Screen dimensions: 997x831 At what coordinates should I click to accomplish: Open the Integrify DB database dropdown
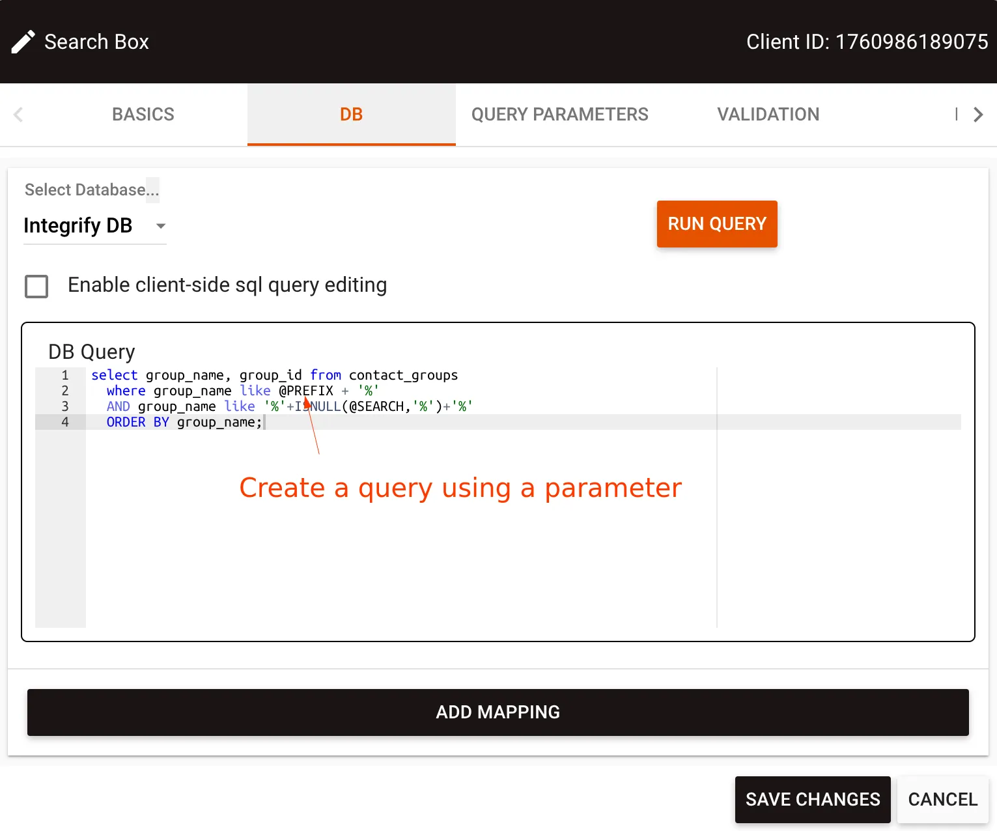tap(78, 226)
